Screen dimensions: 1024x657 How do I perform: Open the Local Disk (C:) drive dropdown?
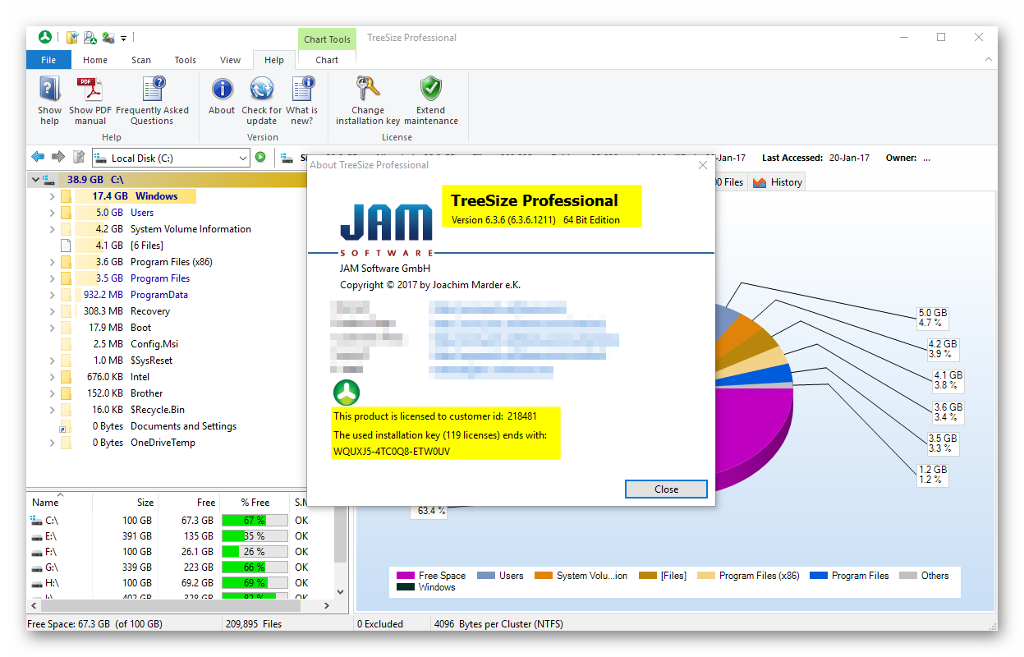(243, 158)
